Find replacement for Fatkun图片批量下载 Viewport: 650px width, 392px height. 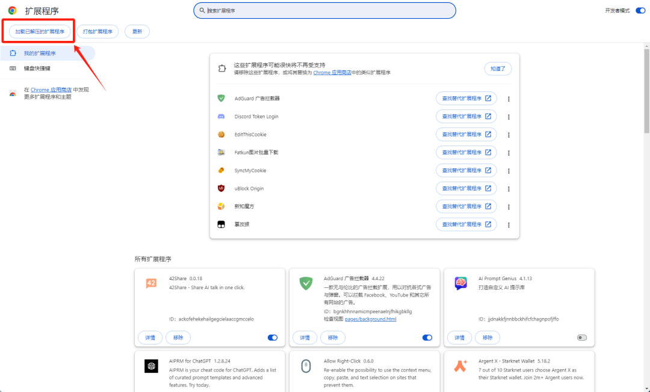(x=466, y=152)
